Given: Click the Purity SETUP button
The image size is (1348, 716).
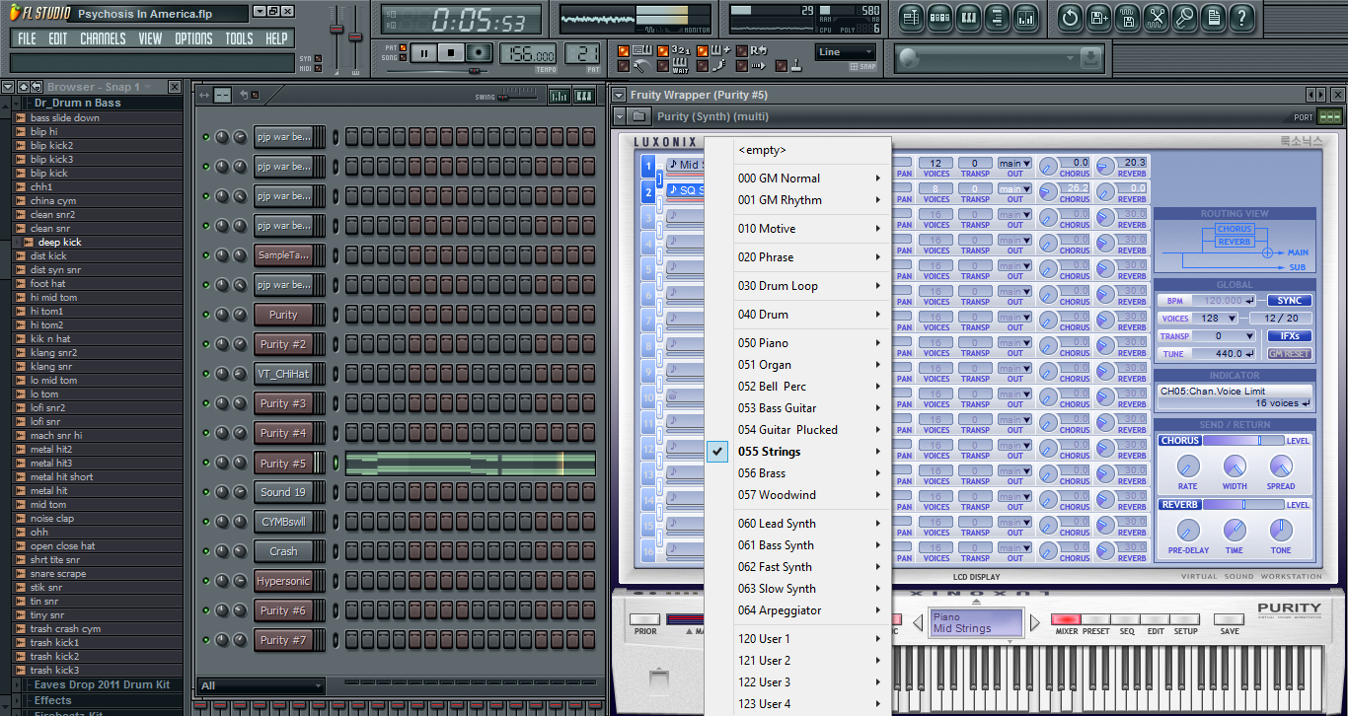Looking at the screenshot, I should pyautogui.click(x=1185, y=620).
